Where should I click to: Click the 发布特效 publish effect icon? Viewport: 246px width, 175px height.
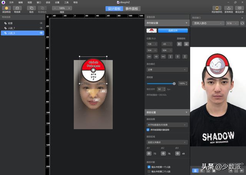(x=229, y=8)
